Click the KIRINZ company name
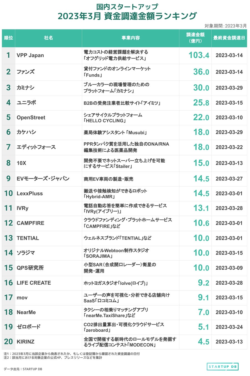 pyautogui.click(x=26, y=342)
